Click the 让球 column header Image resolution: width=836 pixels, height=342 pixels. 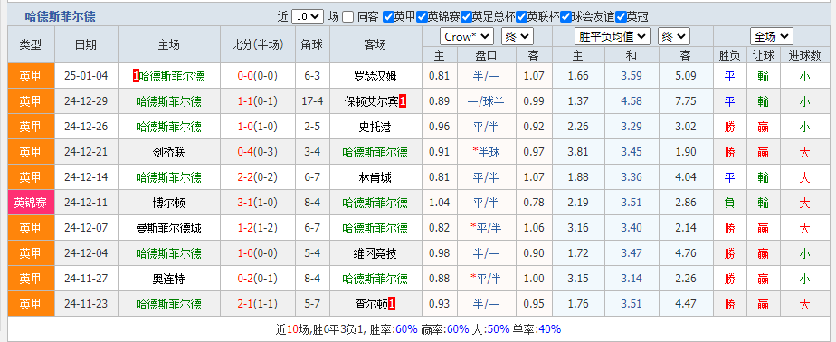click(763, 55)
